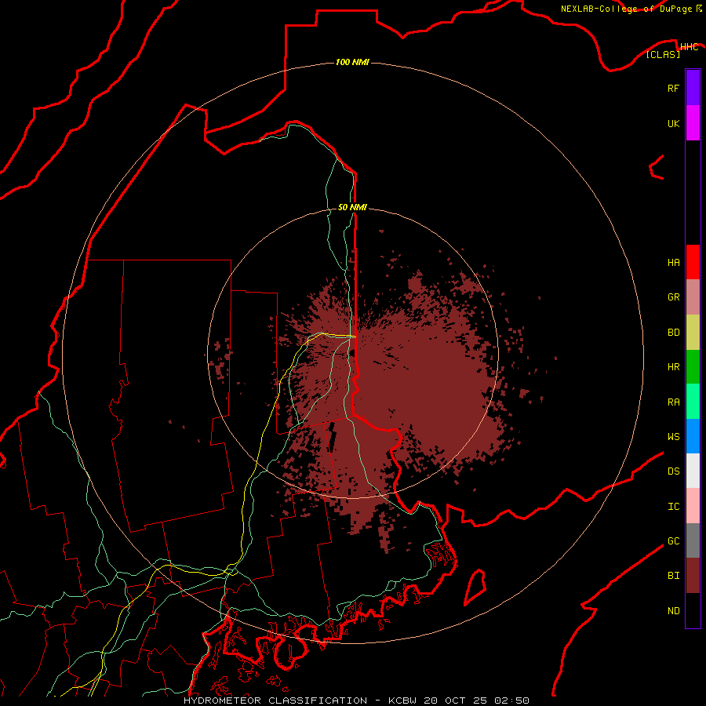The image size is (706, 706).
Task: Click the GC legend label
Action: (x=673, y=541)
